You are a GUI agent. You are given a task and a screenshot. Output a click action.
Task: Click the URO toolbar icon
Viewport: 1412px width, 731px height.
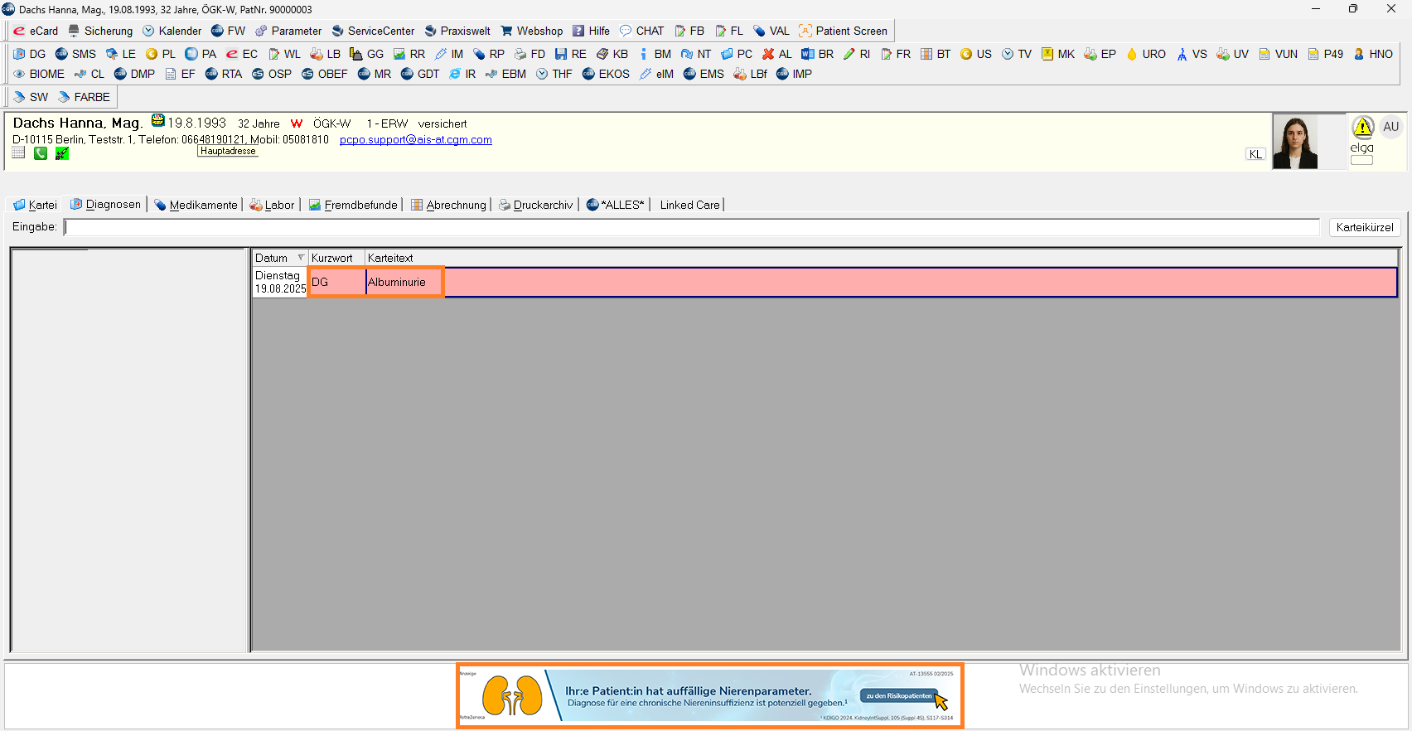click(1132, 54)
